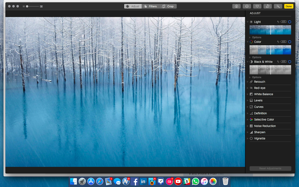Switch to the Filters tab
Screen dimensions: 299x187
tap(150, 6)
